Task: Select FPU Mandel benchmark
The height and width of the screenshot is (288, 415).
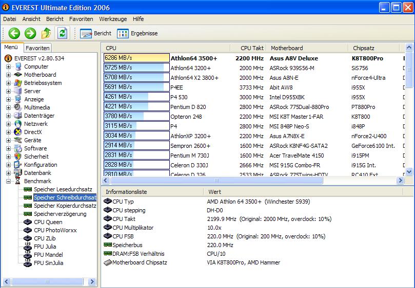Action: [48, 255]
